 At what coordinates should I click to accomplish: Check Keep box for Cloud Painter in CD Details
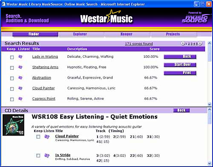pyautogui.click(x=38, y=137)
